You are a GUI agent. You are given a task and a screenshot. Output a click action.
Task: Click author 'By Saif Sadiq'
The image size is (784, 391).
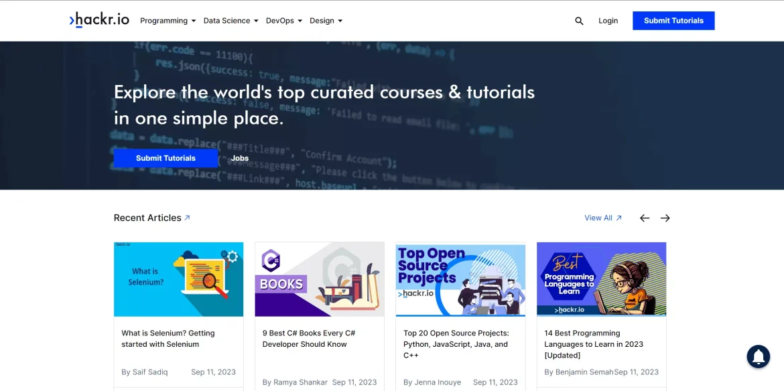pyautogui.click(x=145, y=372)
